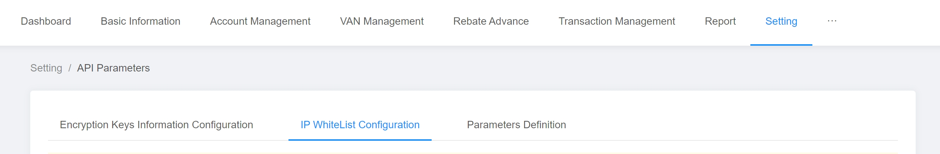This screenshot has height=154, width=940.
Task: Select Account Management in the top navigation
Action: click(x=260, y=21)
